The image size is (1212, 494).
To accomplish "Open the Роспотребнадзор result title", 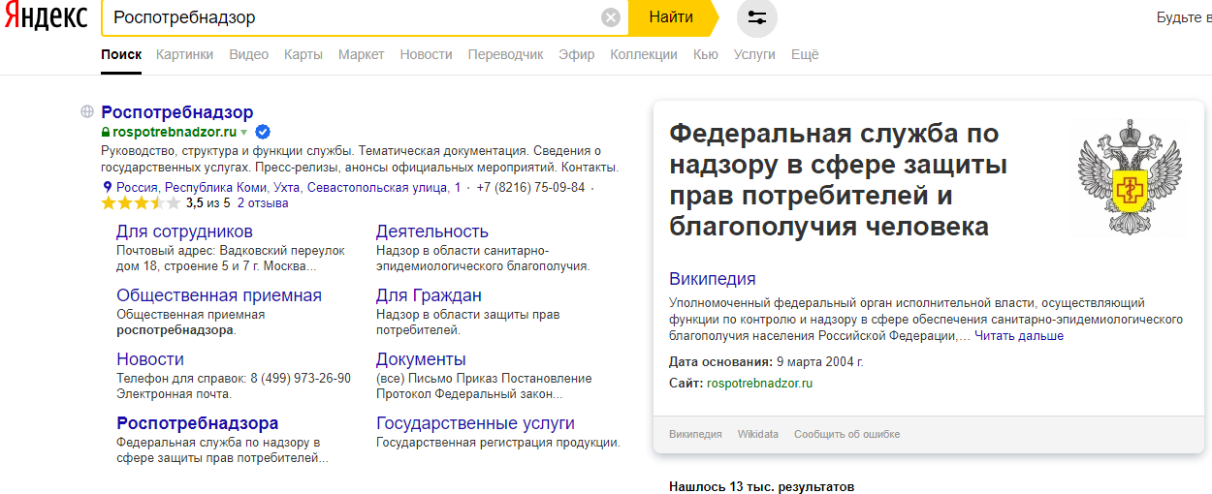I will click(177, 112).
